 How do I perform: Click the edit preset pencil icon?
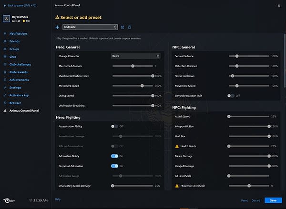(123, 27)
